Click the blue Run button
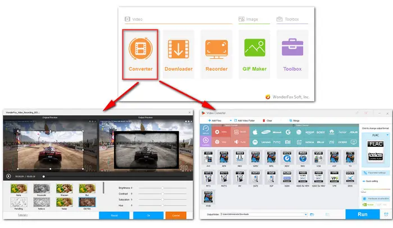The height and width of the screenshot is (228, 393). point(363,214)
